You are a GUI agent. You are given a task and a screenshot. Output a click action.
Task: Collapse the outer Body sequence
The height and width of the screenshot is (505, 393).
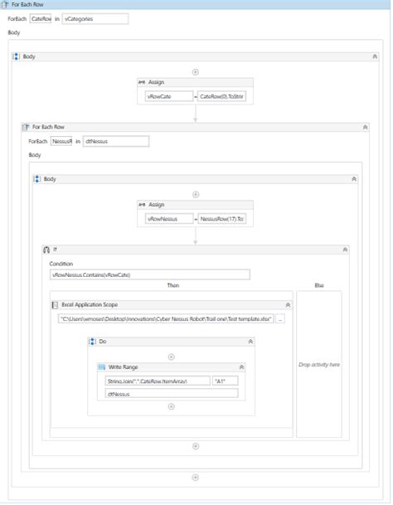click(375, 56)
